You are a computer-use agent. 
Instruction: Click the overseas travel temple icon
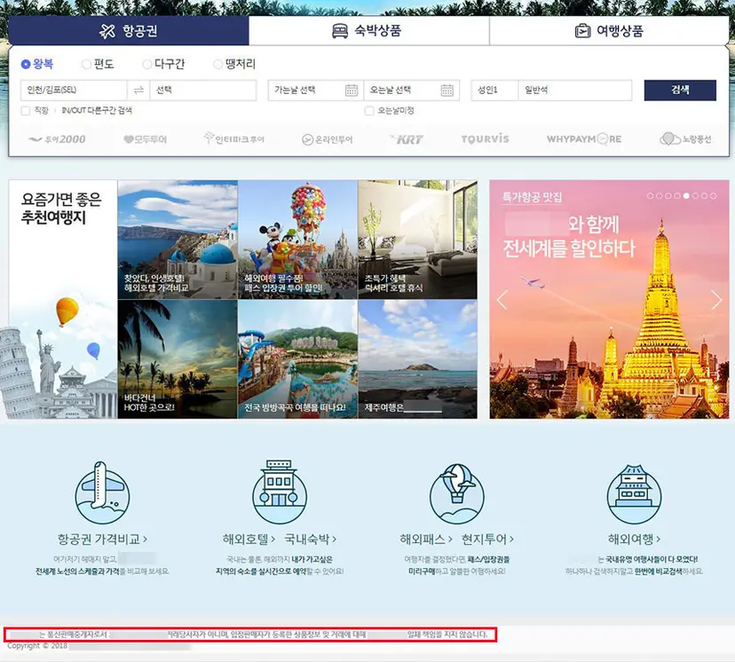tap(634, 494)
